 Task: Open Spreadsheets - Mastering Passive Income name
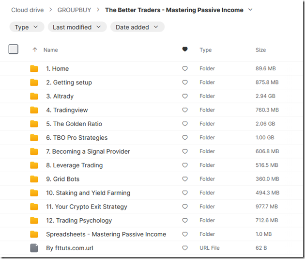pyautogui.click(x=106, y=234)
